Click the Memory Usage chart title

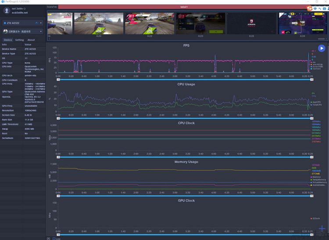pyautogui.click(x=186, y=162)
